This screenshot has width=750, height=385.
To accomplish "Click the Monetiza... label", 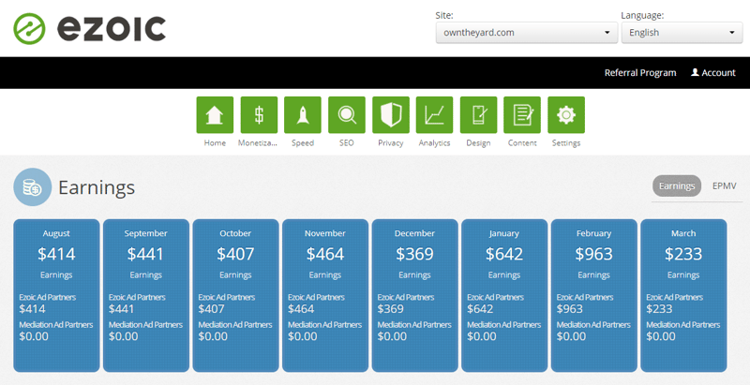I will [x=259, y=142].
